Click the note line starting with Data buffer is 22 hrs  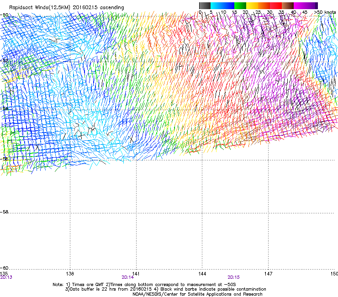pos(165,289)
